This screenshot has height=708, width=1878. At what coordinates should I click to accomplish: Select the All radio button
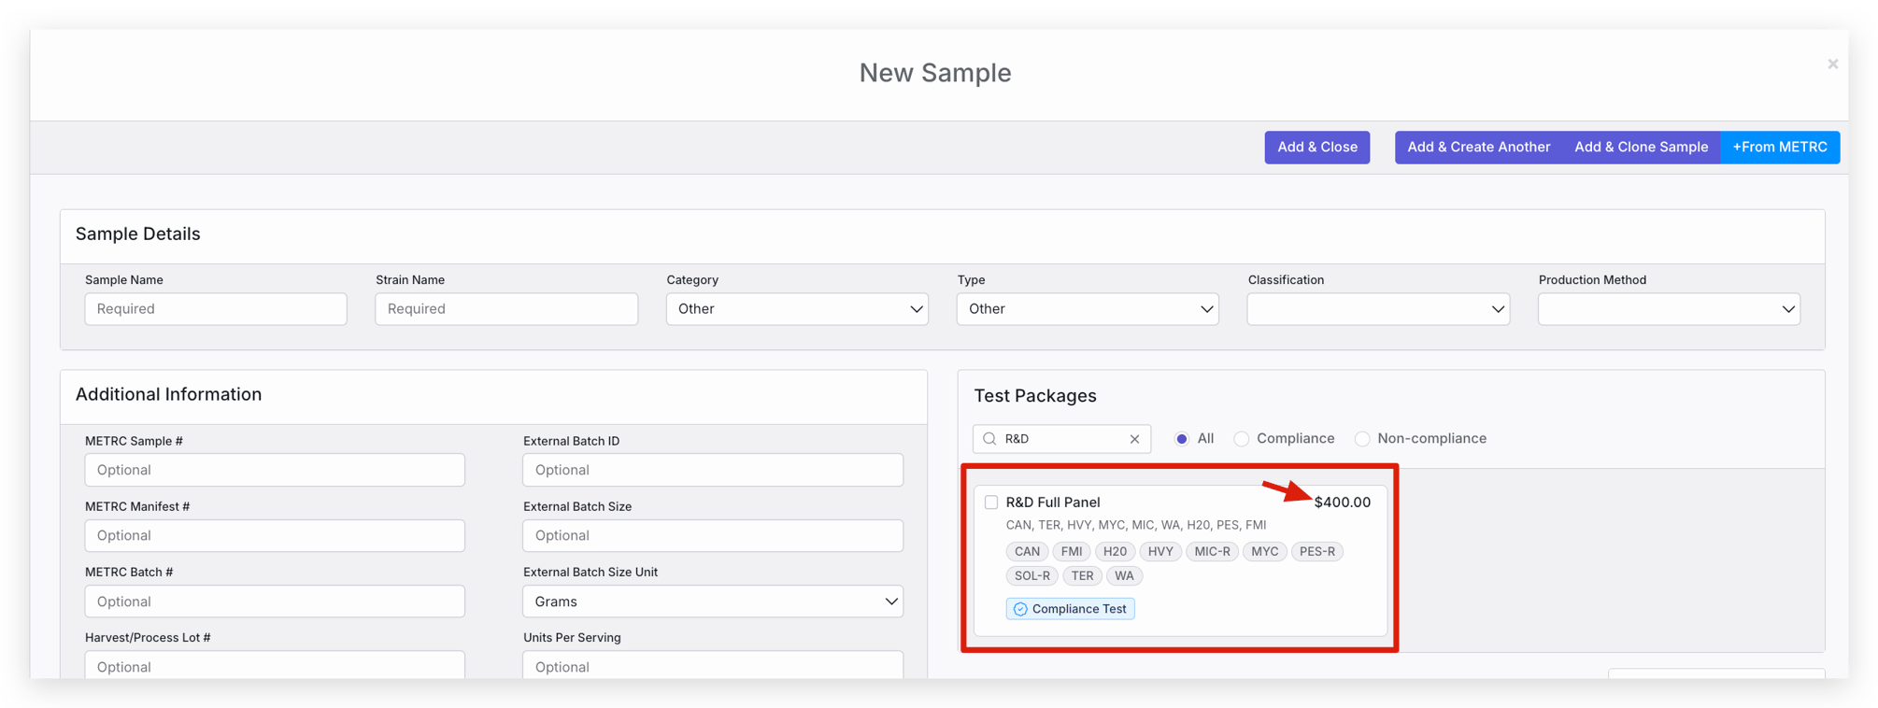pyautogui.click(x=1182, y=439)
